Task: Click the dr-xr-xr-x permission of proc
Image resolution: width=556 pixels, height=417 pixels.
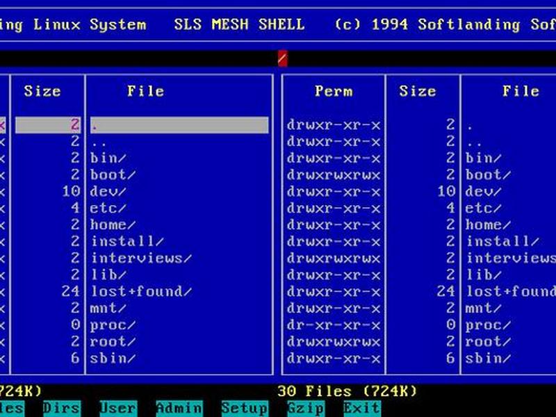Action: click(x=334, y=325)
